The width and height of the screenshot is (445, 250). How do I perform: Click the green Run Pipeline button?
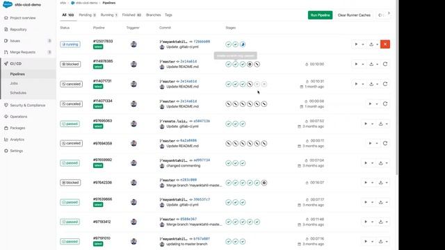point(320,15)
